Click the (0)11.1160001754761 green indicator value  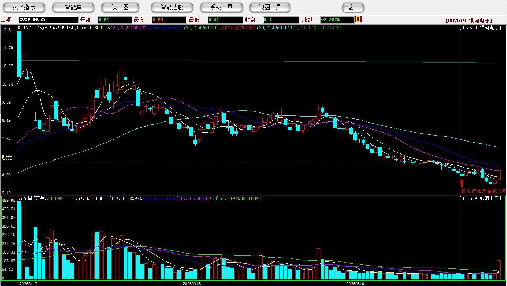[x=318, y=28]
